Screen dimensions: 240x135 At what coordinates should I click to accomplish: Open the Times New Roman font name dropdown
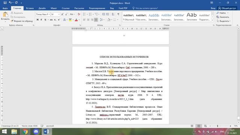click(x=49, y=14)
